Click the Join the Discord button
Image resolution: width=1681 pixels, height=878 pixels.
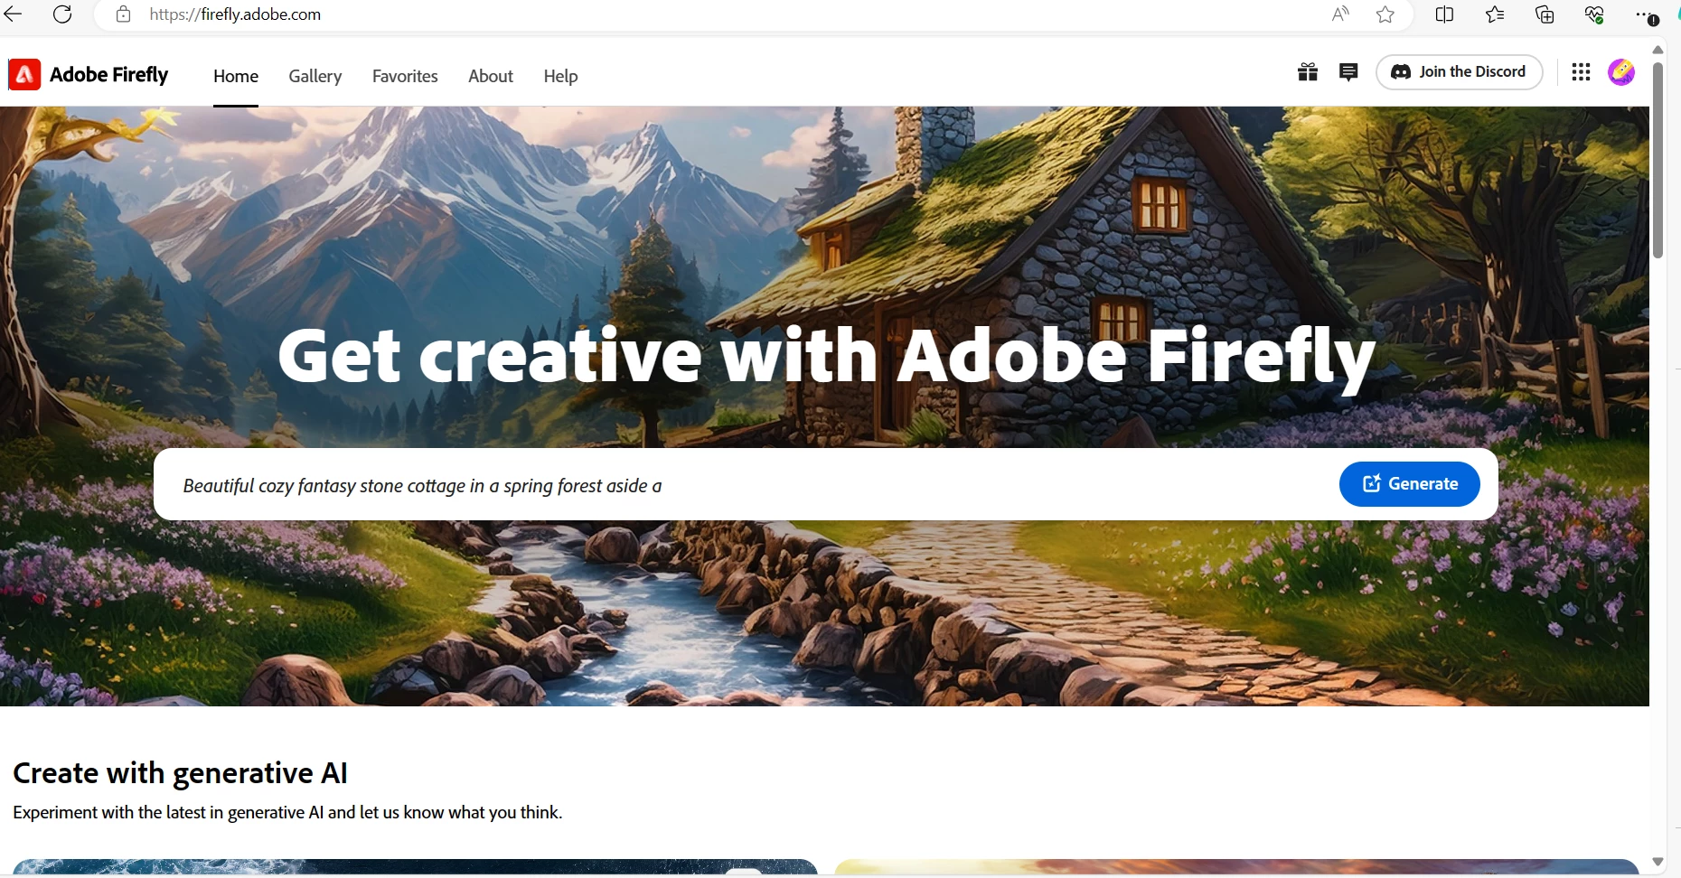(1460, 72)
